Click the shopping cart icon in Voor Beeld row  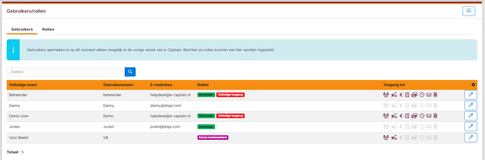(394, 137)
